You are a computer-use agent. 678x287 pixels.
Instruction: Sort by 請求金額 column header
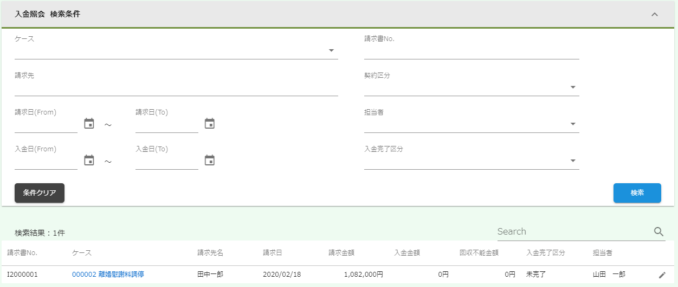341,253
